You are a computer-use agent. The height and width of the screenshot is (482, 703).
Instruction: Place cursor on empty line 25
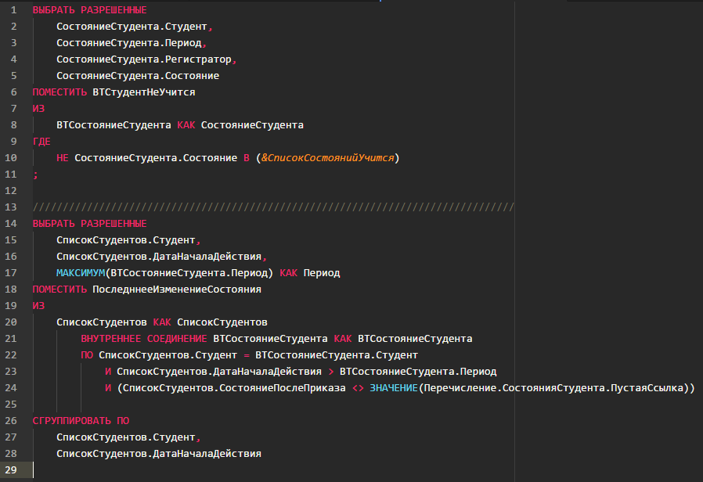[235, 404]
